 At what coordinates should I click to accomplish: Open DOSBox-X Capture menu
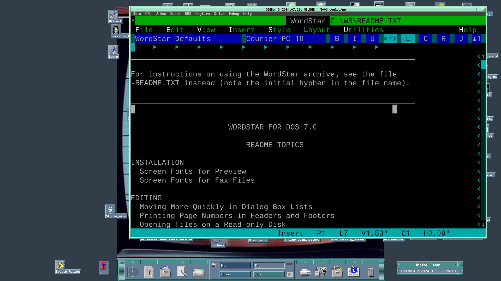tap(202, 14)
